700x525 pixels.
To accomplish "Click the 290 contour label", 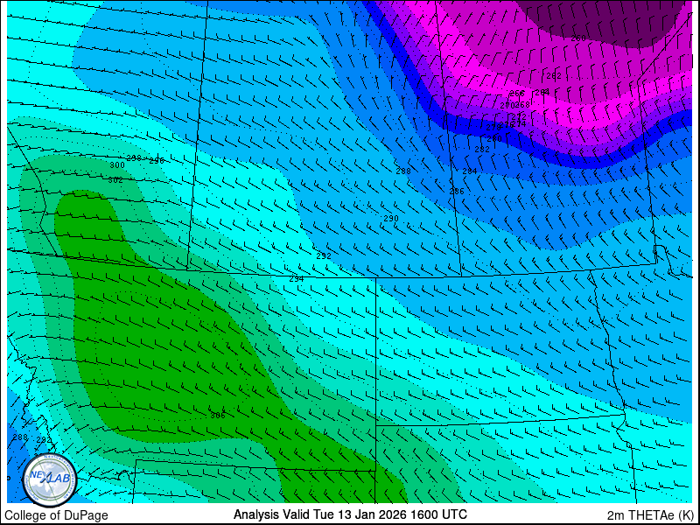I will (x=391, y=218).
